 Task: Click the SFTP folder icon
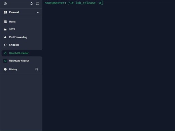(x=5, y=30)
